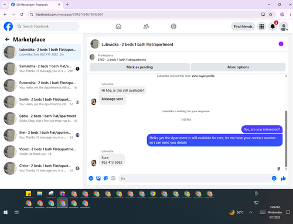Click the 'Hi Mia, is this still available?' message

[122, 90]
